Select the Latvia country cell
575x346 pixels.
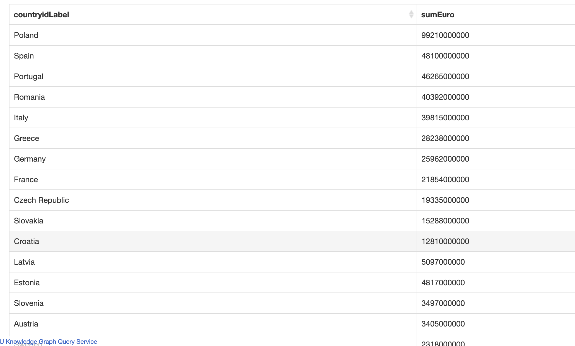[x=24, y=262]
